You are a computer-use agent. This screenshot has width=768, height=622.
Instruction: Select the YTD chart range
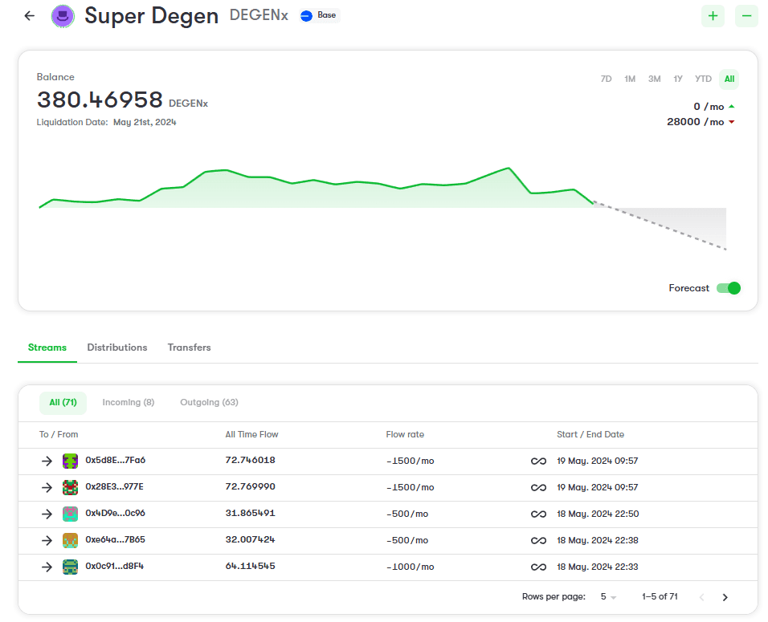click(x=703, y=79)
